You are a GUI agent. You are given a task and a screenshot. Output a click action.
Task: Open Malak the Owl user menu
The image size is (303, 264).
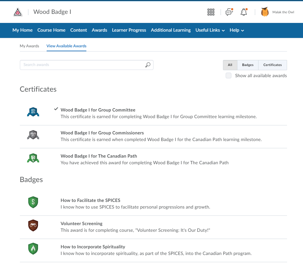tap(283, 12)
